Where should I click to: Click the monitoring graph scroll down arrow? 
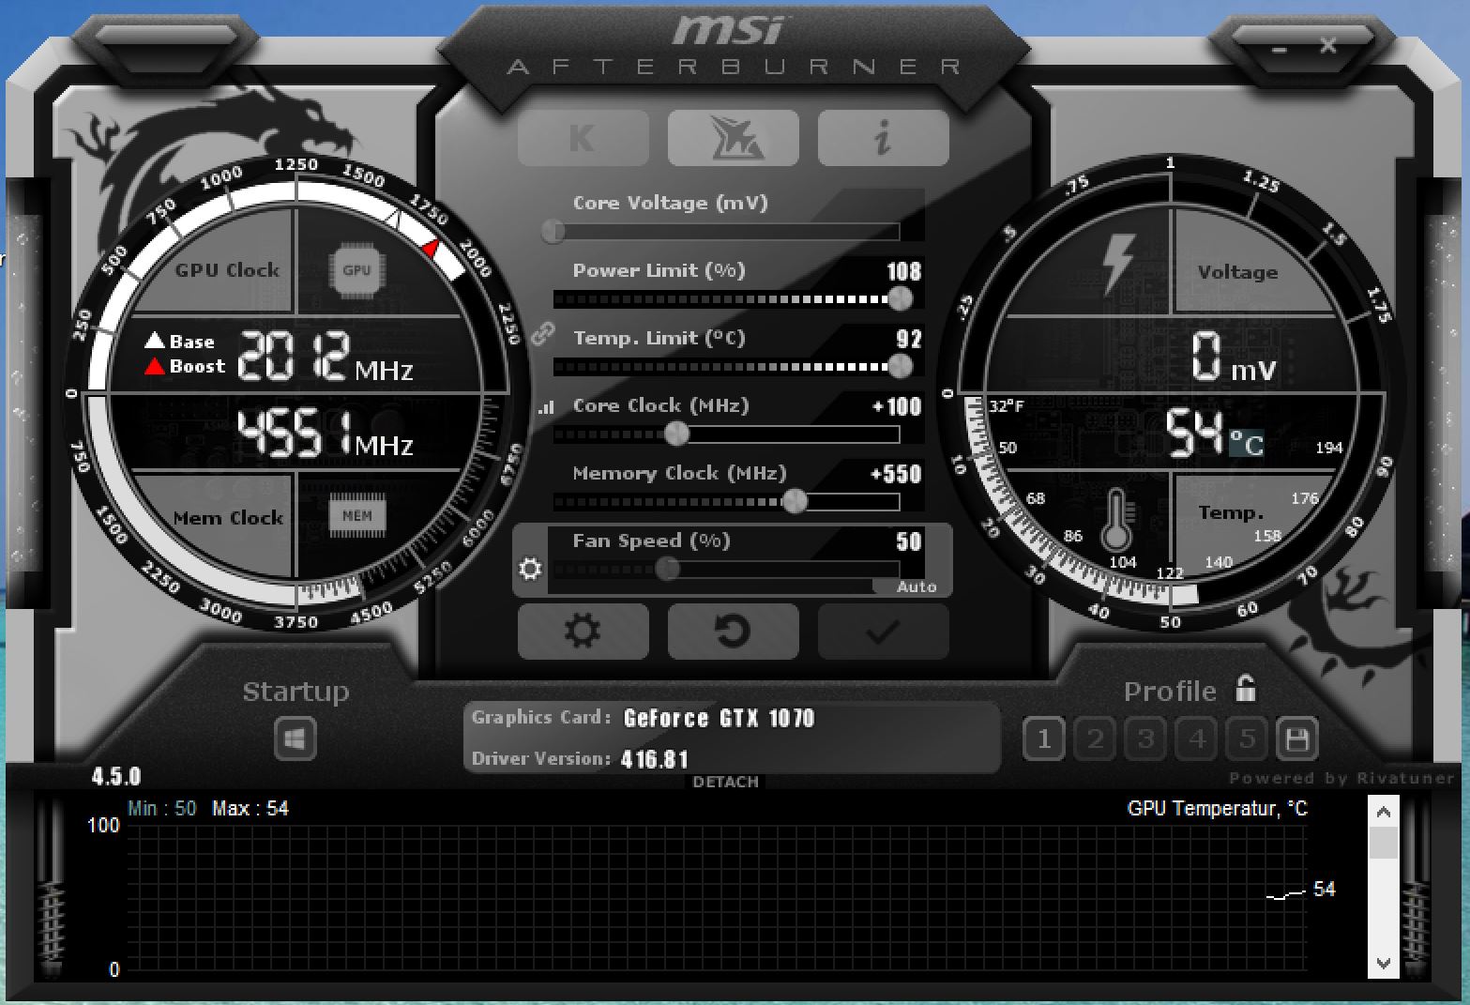1383,964
